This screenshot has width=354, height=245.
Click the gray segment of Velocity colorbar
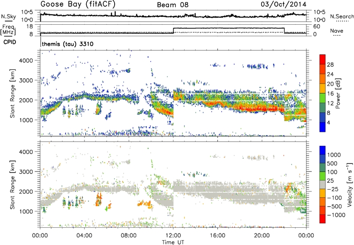point(323,184)
